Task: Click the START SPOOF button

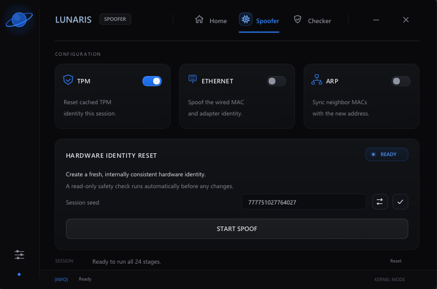Action: [237, 229]
